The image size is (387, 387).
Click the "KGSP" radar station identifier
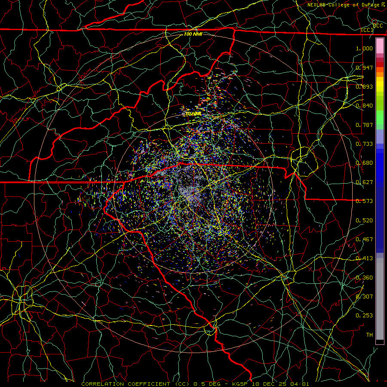click(x=240, y=384)
